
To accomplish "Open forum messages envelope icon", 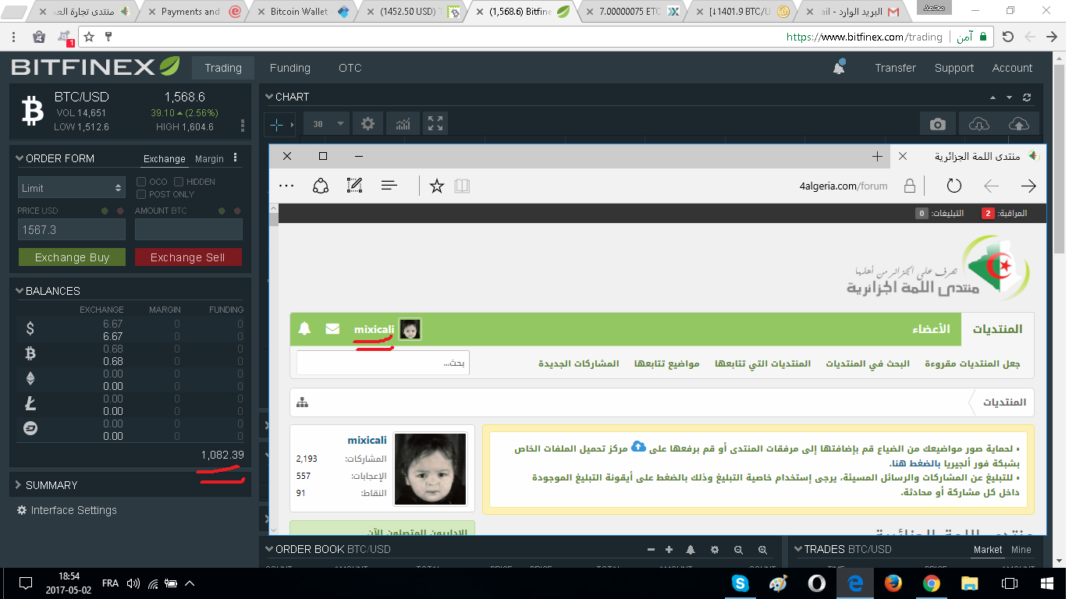I will tap(332, 329).
